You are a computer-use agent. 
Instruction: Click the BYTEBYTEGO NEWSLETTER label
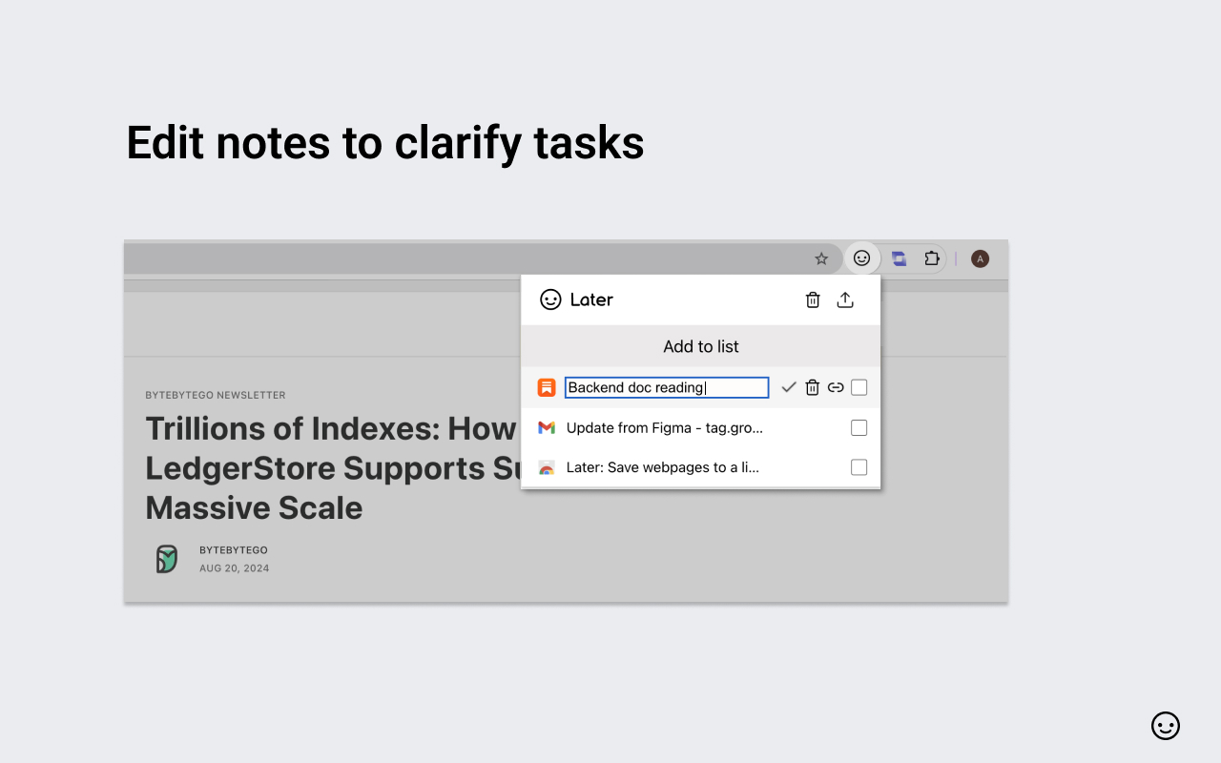click(216, 395)
